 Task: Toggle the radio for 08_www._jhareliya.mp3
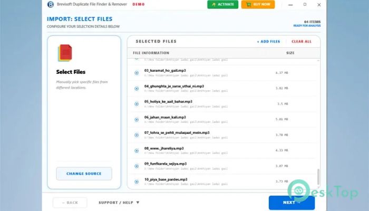point(137,151)
